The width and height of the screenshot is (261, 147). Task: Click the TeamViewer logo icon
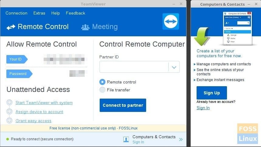[x=171, y=21]
